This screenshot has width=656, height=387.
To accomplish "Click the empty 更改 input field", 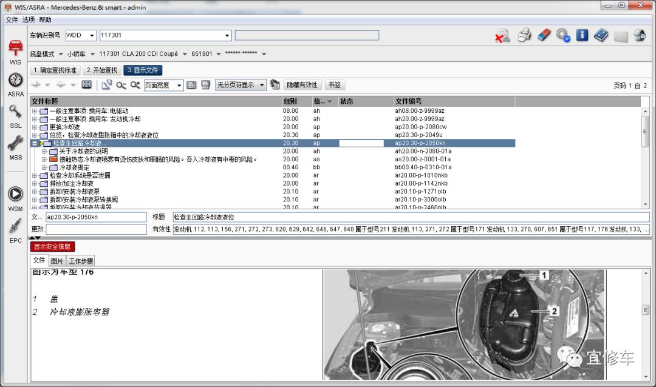I will (96, 229).
